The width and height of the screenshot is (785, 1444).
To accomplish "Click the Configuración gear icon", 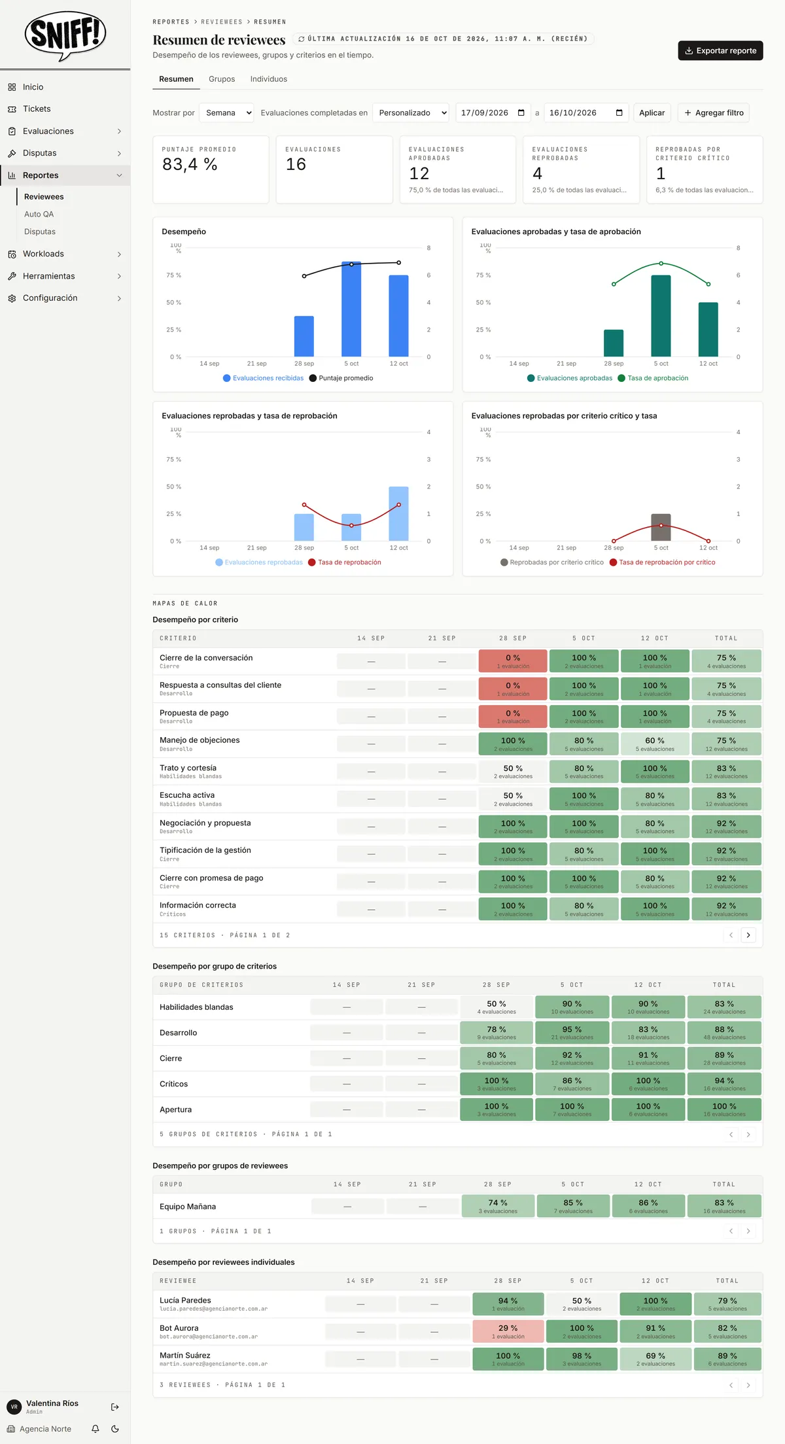I will 12,298.
